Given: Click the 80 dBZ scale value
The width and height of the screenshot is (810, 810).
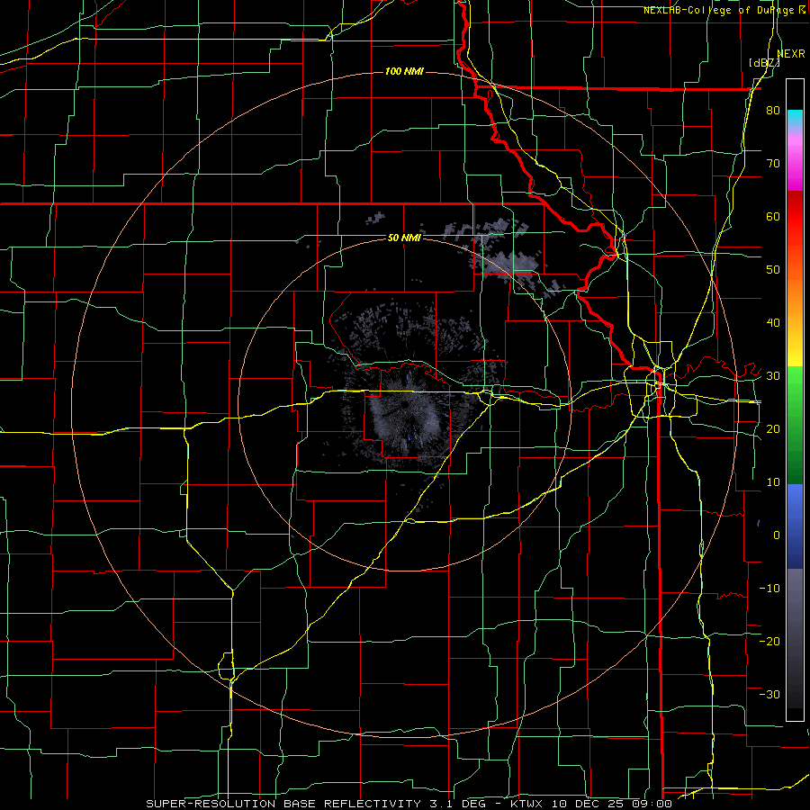Looking at the screenshot, I should tap(773, 111).
